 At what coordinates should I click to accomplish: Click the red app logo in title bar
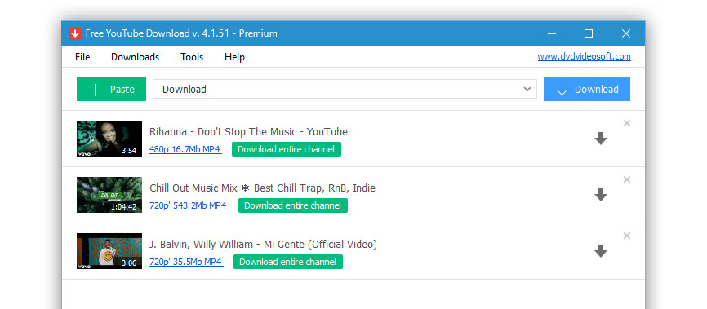(x=75, y=33)
